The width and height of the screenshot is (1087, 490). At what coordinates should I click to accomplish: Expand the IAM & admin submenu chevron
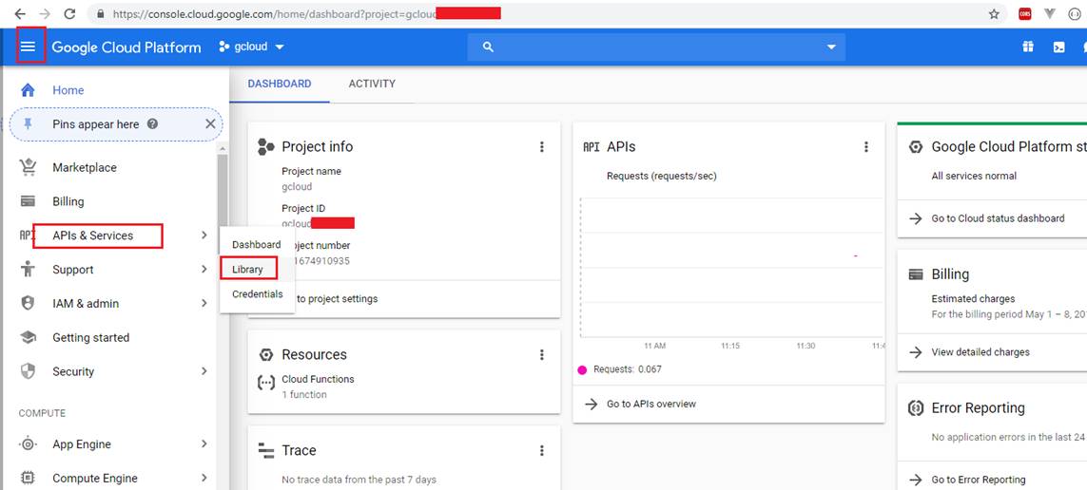click(x=204, y=303)
